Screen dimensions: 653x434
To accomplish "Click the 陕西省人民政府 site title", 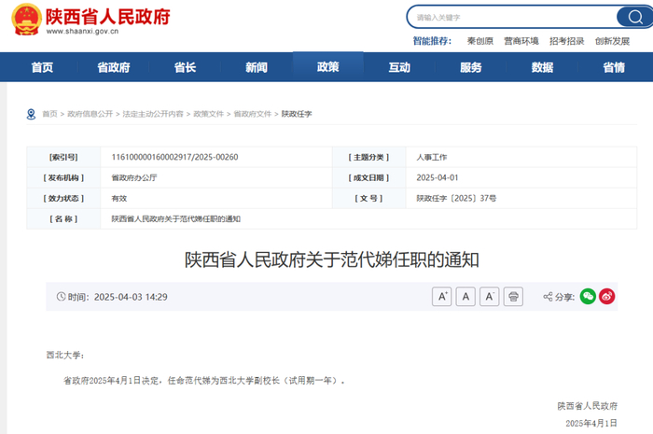I will click(x=108, y=16).
